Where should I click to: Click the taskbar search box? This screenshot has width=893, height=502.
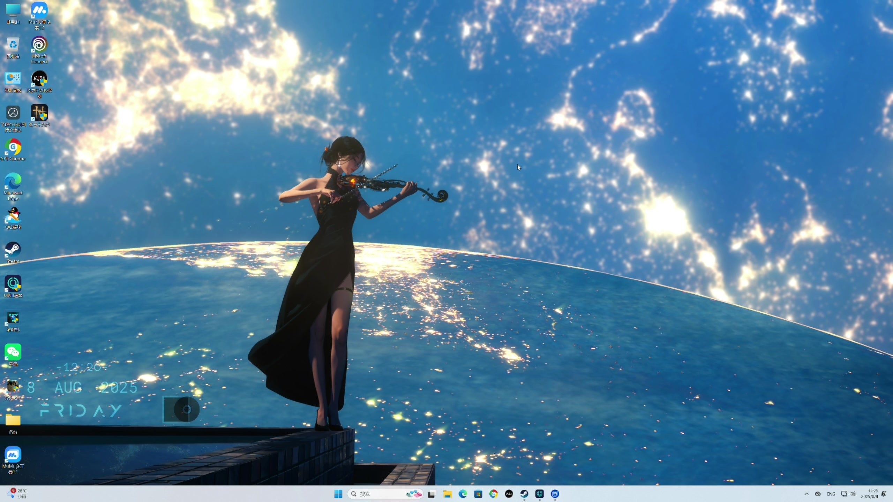(386, 494)
